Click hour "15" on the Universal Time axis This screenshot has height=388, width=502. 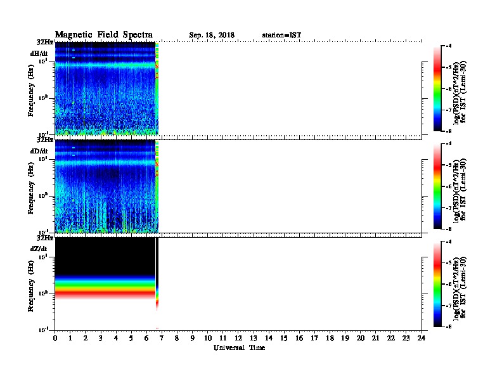pyautogui.click(x=284, y=338)
